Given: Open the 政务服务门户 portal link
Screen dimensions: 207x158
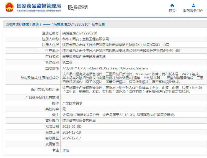Looking at the screenshot, I should point(193,11).
